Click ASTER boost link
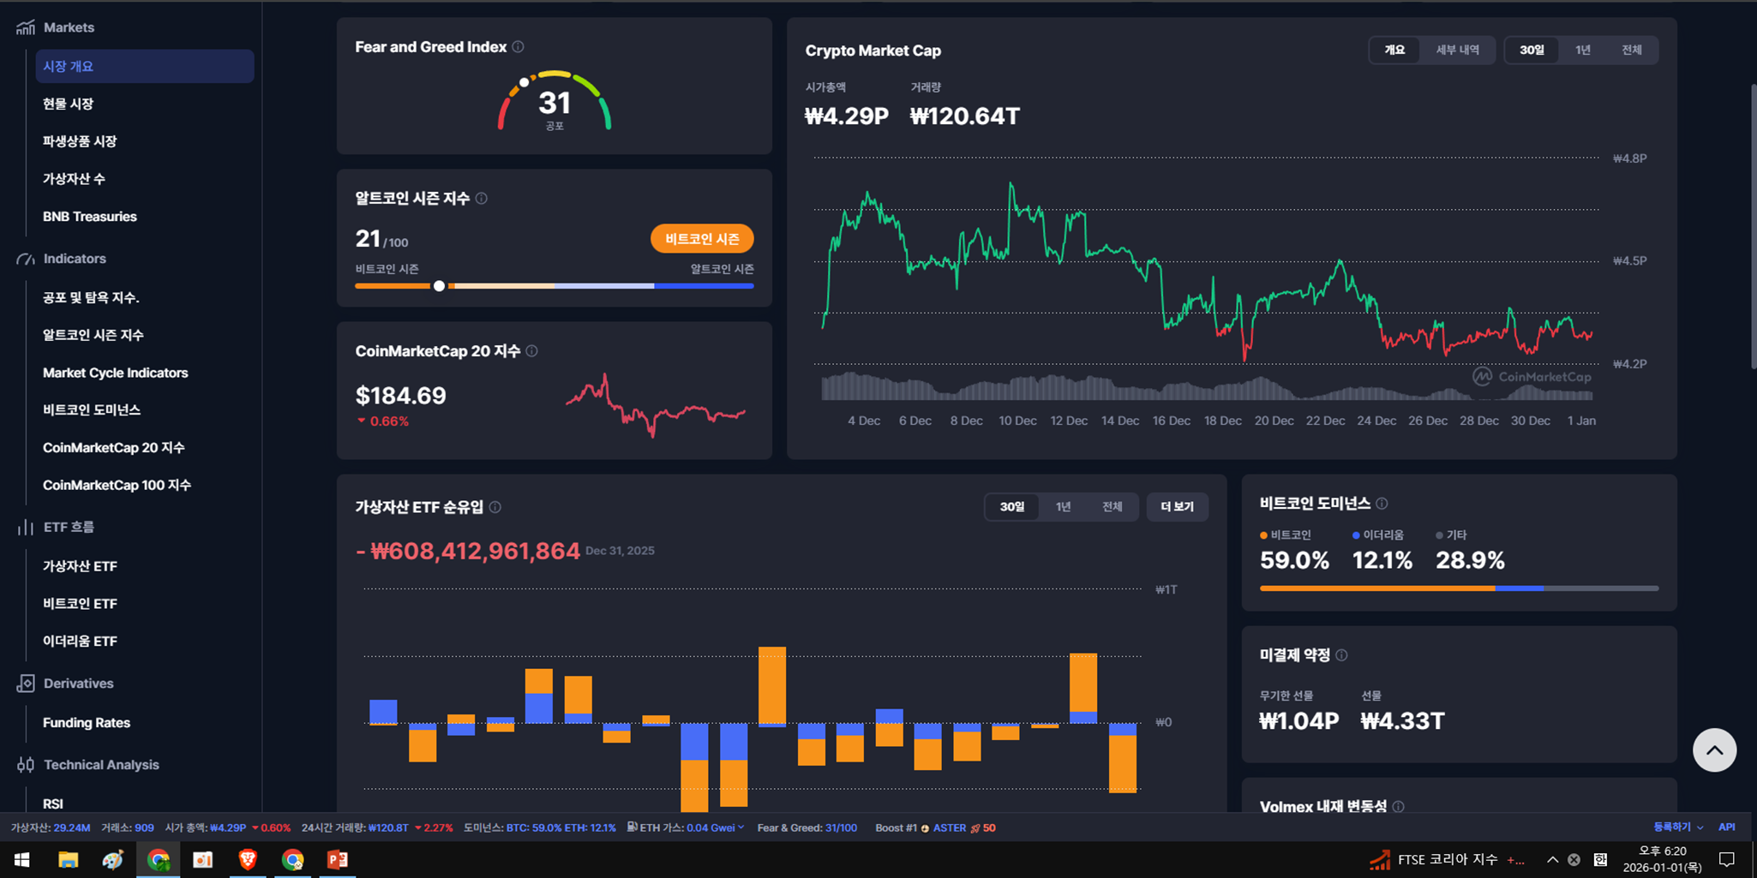The image size is (1757, 878). (949, 827)
